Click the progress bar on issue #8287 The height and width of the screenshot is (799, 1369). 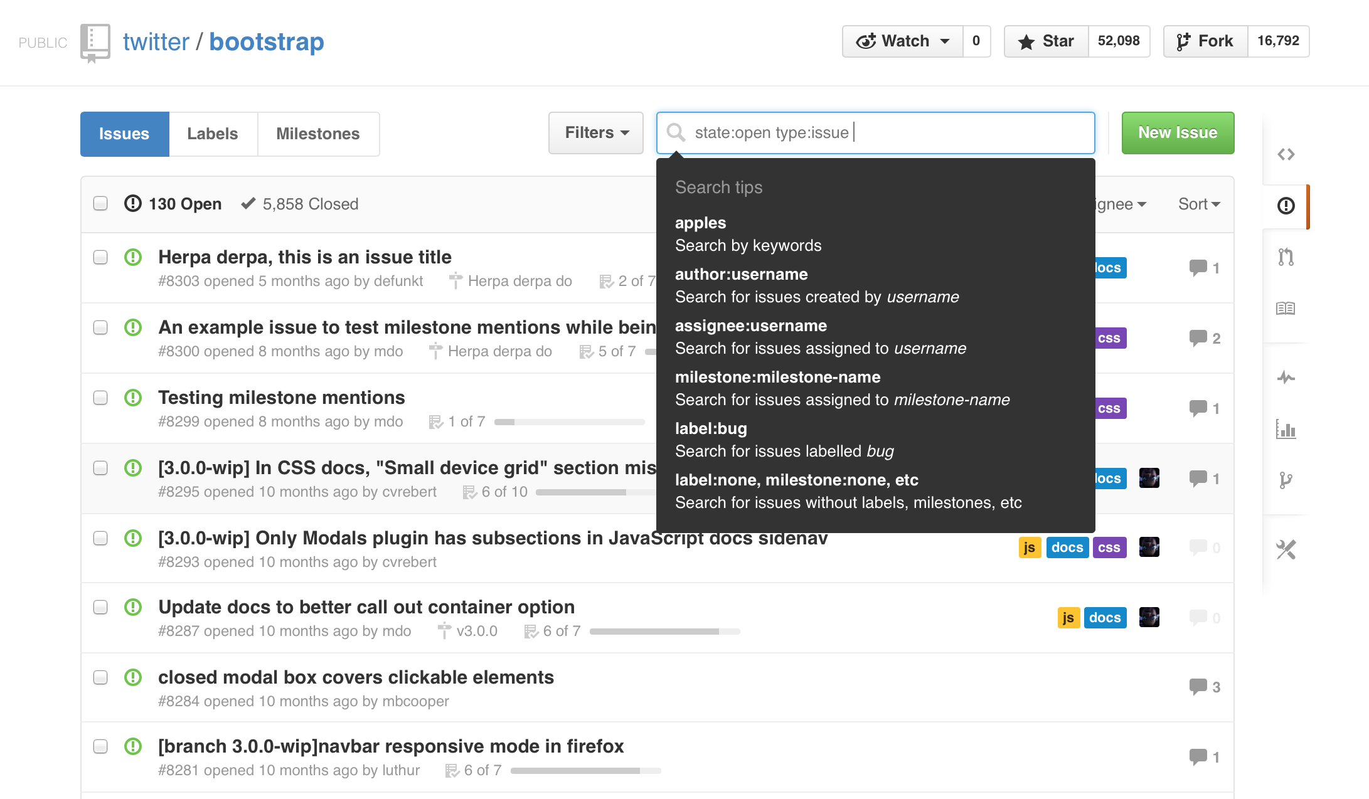(x=665, y=632)
